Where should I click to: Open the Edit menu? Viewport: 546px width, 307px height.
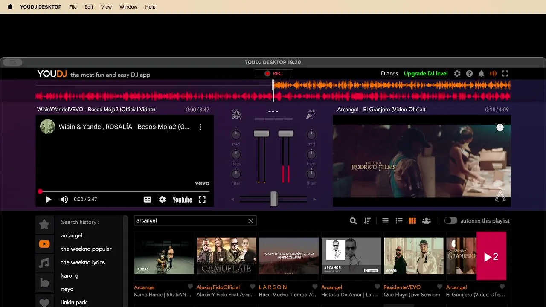click(89, 7)
